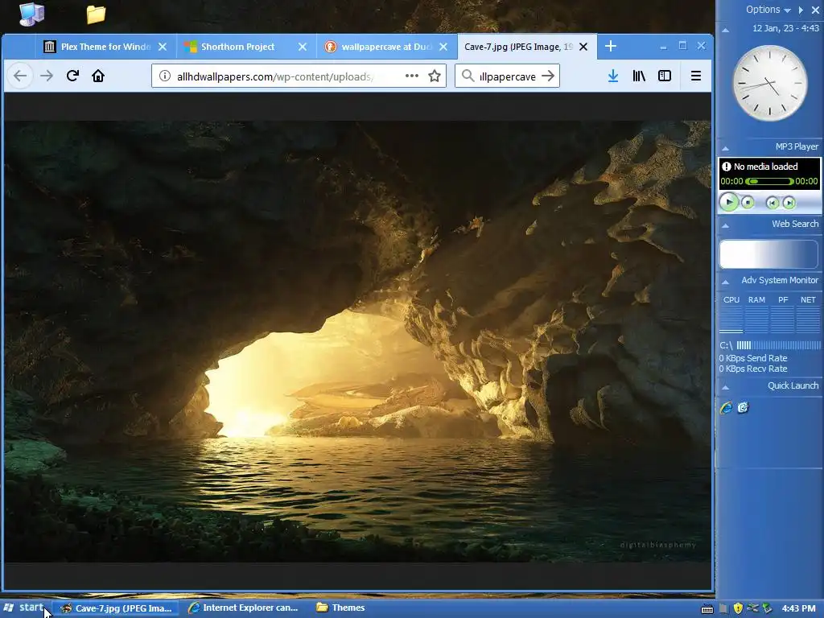This screenshot has height=618, width=824.
Task: Reload the current page
Action: (x=72, y=76)
